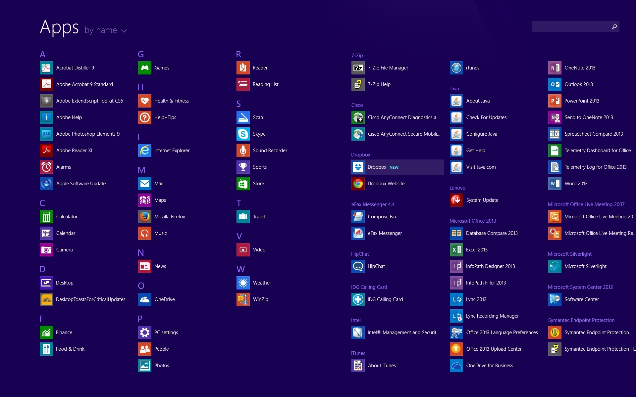
Task: Click the Calculator app icon
Action: coord(46,217)
